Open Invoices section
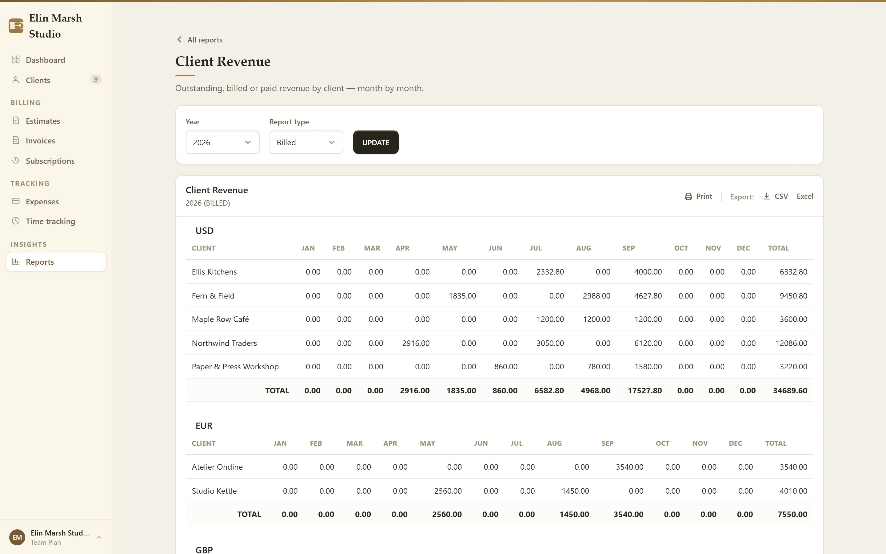This screenshot has width=886, height=554. coord(56,141)
